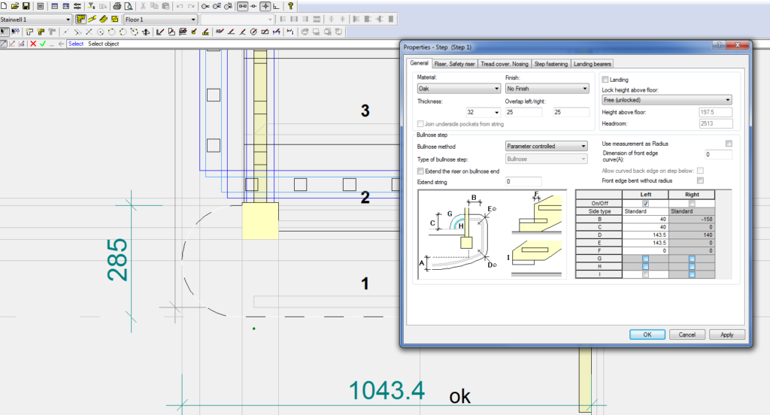This screenshot has width=770, height=415.
Task: Open the Lock height above floor dropdown
Action: 667,99
